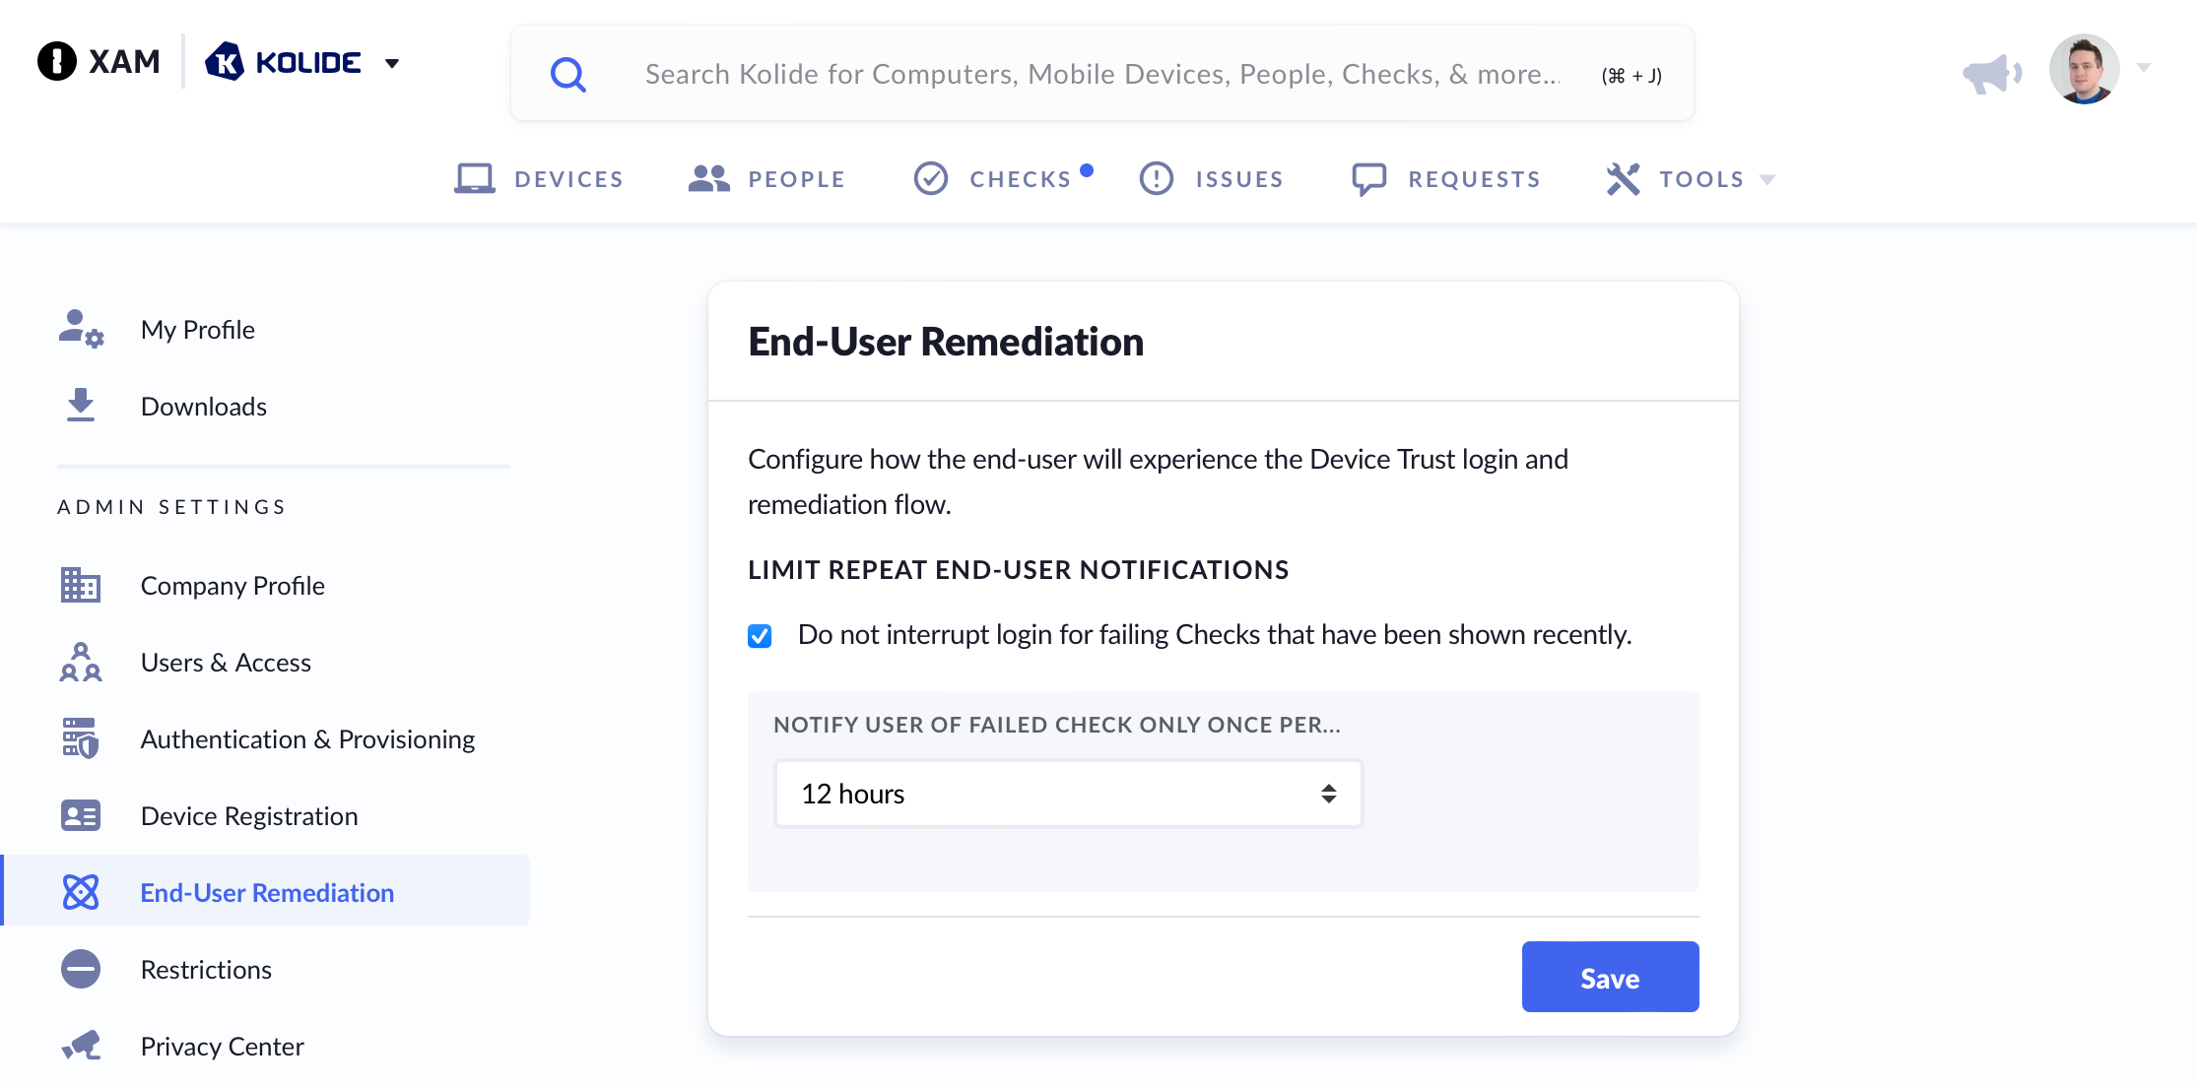2197x1087 pixels.
Task: Go to the Devices tab
Action: click(x=539, y=179)
